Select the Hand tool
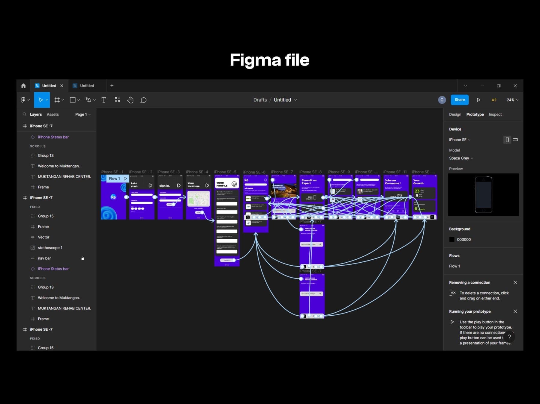The height and width of the screenshot is (404, 540). click(130, 100)
